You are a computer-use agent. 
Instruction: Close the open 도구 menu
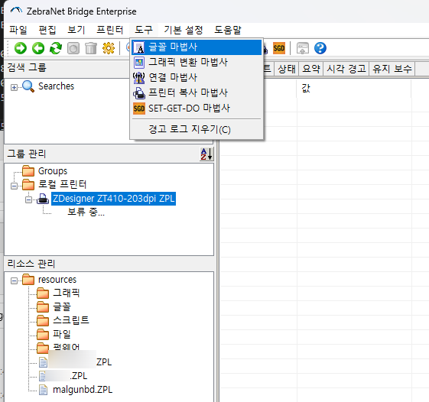pyautogui.click(x=144, y=30)
